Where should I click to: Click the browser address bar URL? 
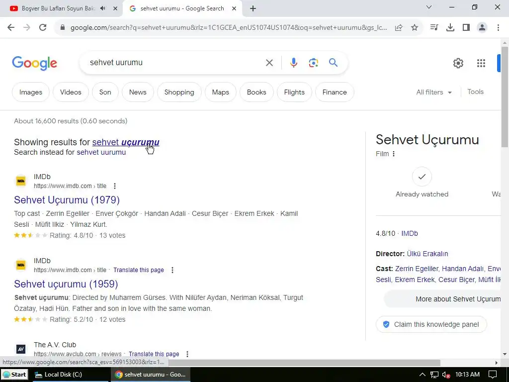pyautogui.click(x=229, y=28)
